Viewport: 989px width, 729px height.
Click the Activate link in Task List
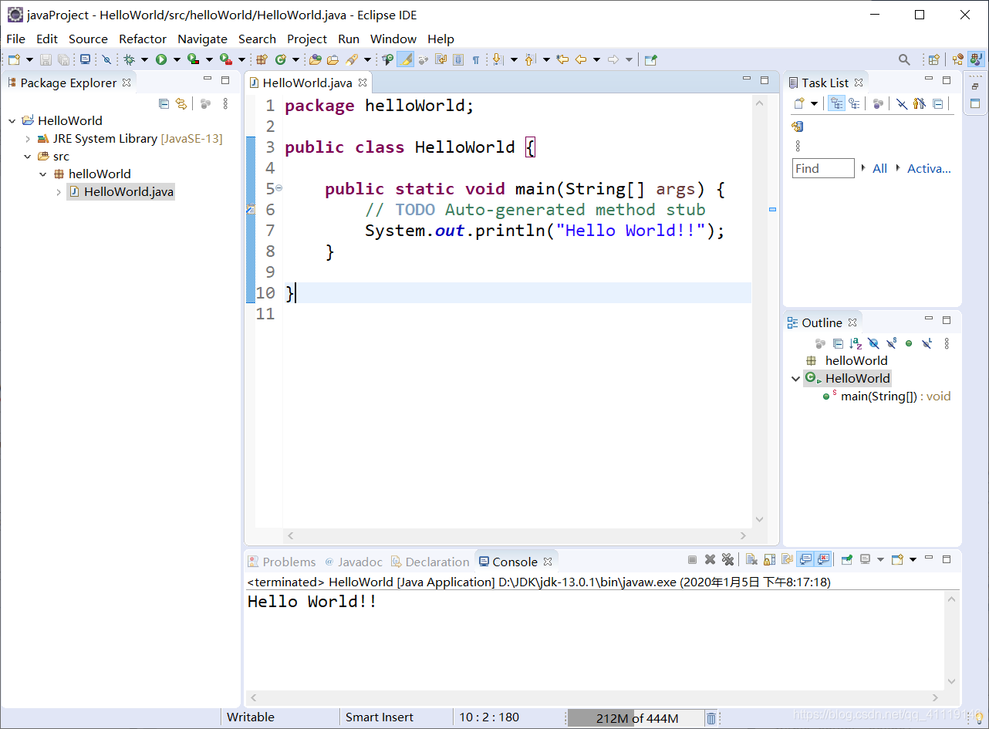pos(929,168)
